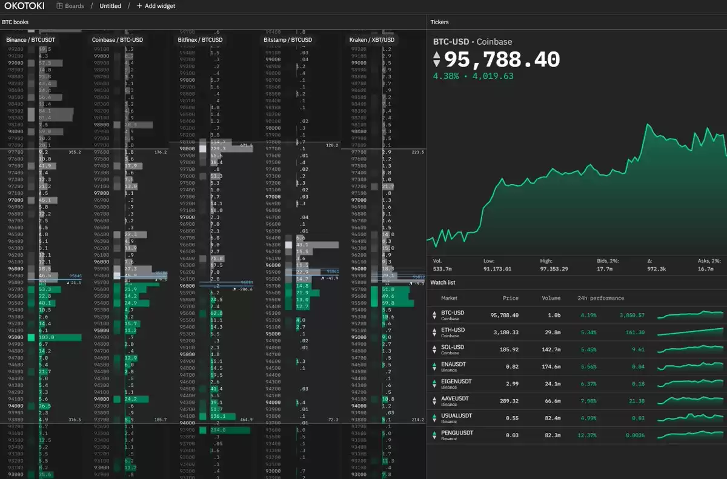Click the ETH-USD sparkline chart
Viewport: 727px width, 479px height.
tap(690, 332)
